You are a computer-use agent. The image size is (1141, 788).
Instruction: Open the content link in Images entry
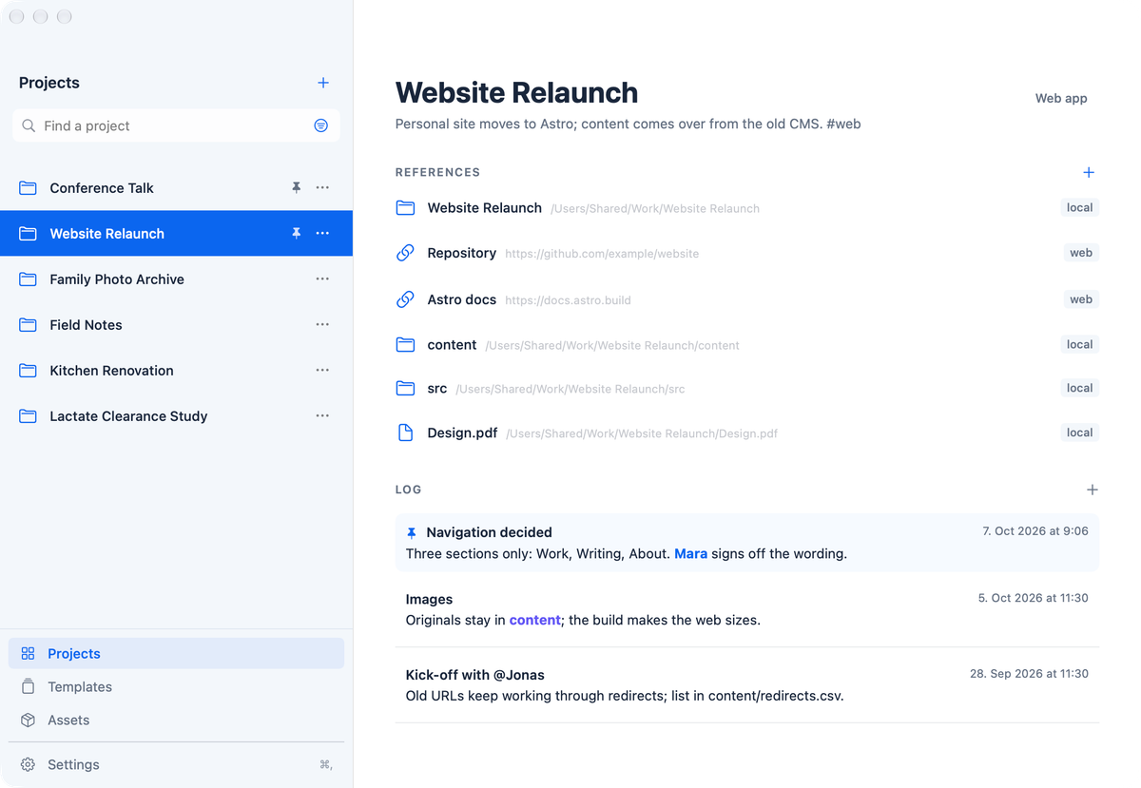coord(534,620)
